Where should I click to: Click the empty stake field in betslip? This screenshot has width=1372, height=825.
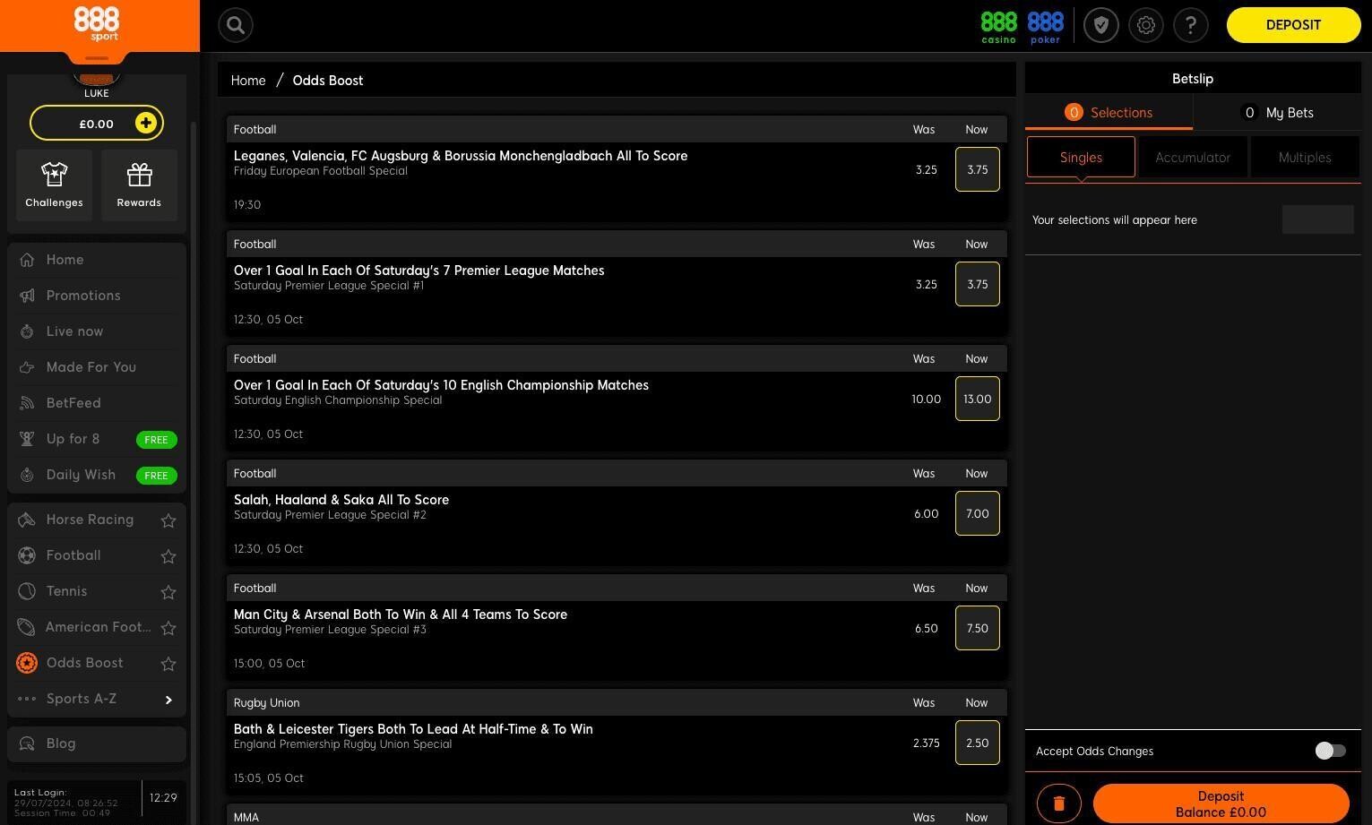[x=1317, y=219]
